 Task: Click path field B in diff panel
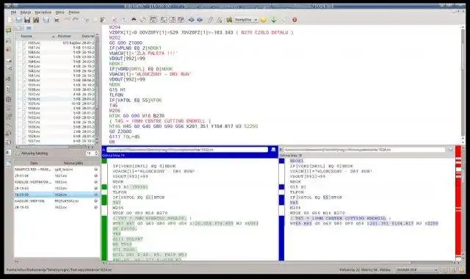pos(364,149)
